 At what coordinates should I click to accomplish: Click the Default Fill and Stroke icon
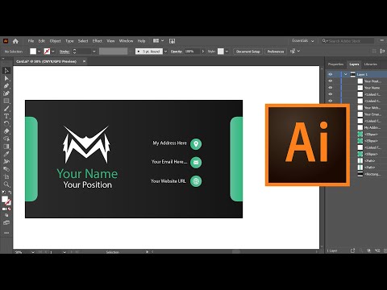pyautogui.click(x=3, y=193)
